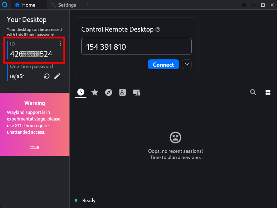Screen dimensions: 277x208
Task: Follow the Help link in Warning card
Action: click(35, 147)
